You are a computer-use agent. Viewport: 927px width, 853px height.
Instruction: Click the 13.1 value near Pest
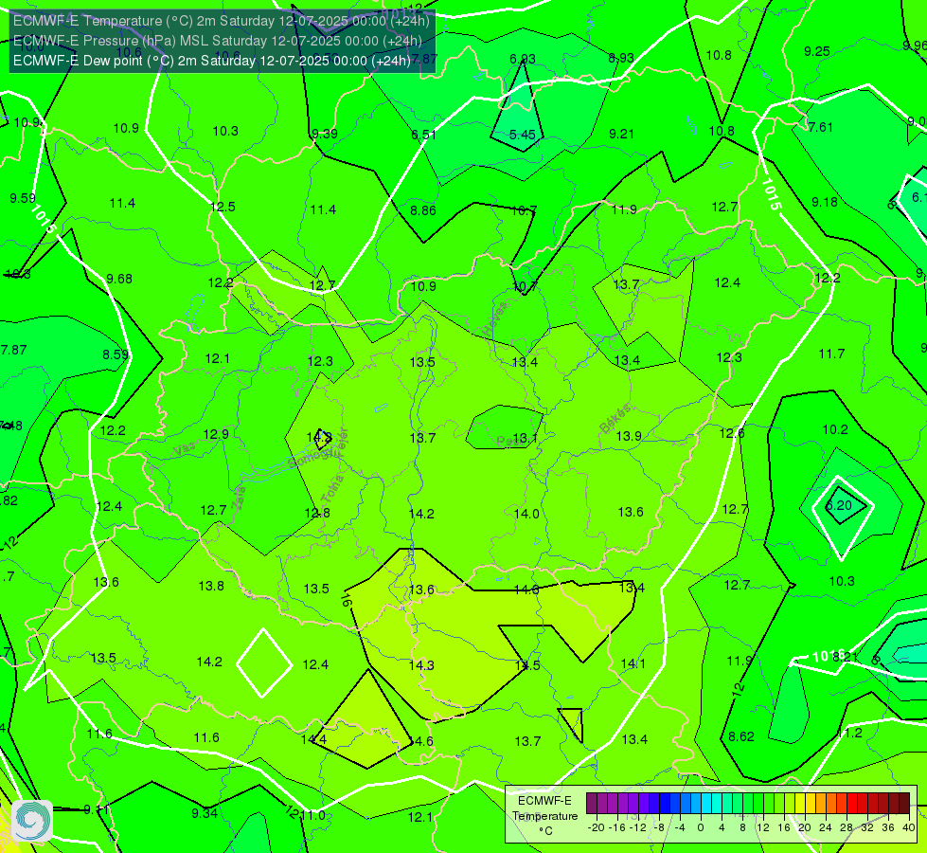tap(525, 439)
